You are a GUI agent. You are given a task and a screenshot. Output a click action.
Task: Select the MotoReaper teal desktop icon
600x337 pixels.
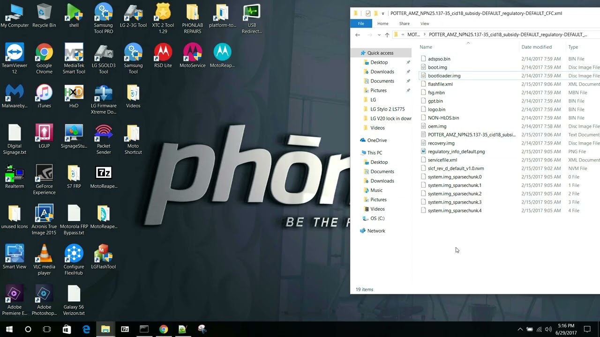222,56
